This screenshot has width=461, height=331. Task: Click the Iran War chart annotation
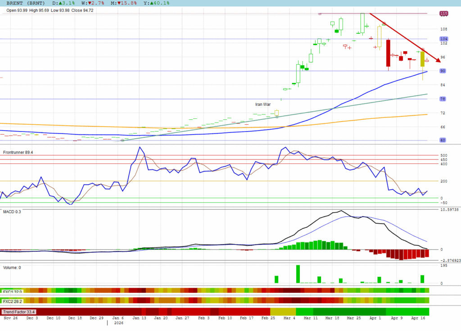(x=263, y=104)
